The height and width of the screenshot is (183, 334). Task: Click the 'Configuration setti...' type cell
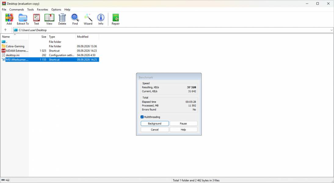pyautogui.click(x=62, y=55)
